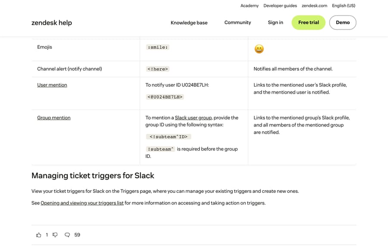The width and height of the screenshot is (388, 249).
Task: Open the Slack user group link
Action: 193,118
